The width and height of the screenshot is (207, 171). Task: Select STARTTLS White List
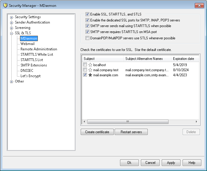coord(37,55)
